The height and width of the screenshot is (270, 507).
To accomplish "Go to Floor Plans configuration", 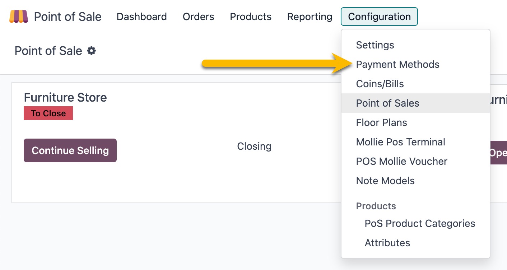I will coord(381,122).
